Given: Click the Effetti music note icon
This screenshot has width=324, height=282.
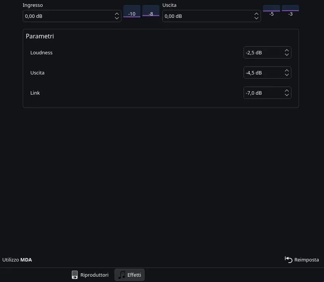Looking at the screenshot, I should pos(122,275).
